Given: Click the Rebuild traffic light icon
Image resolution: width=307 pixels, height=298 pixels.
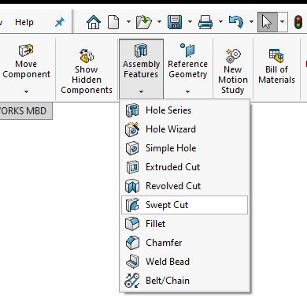Looking at the screenshot, I should tap(298, 22).
